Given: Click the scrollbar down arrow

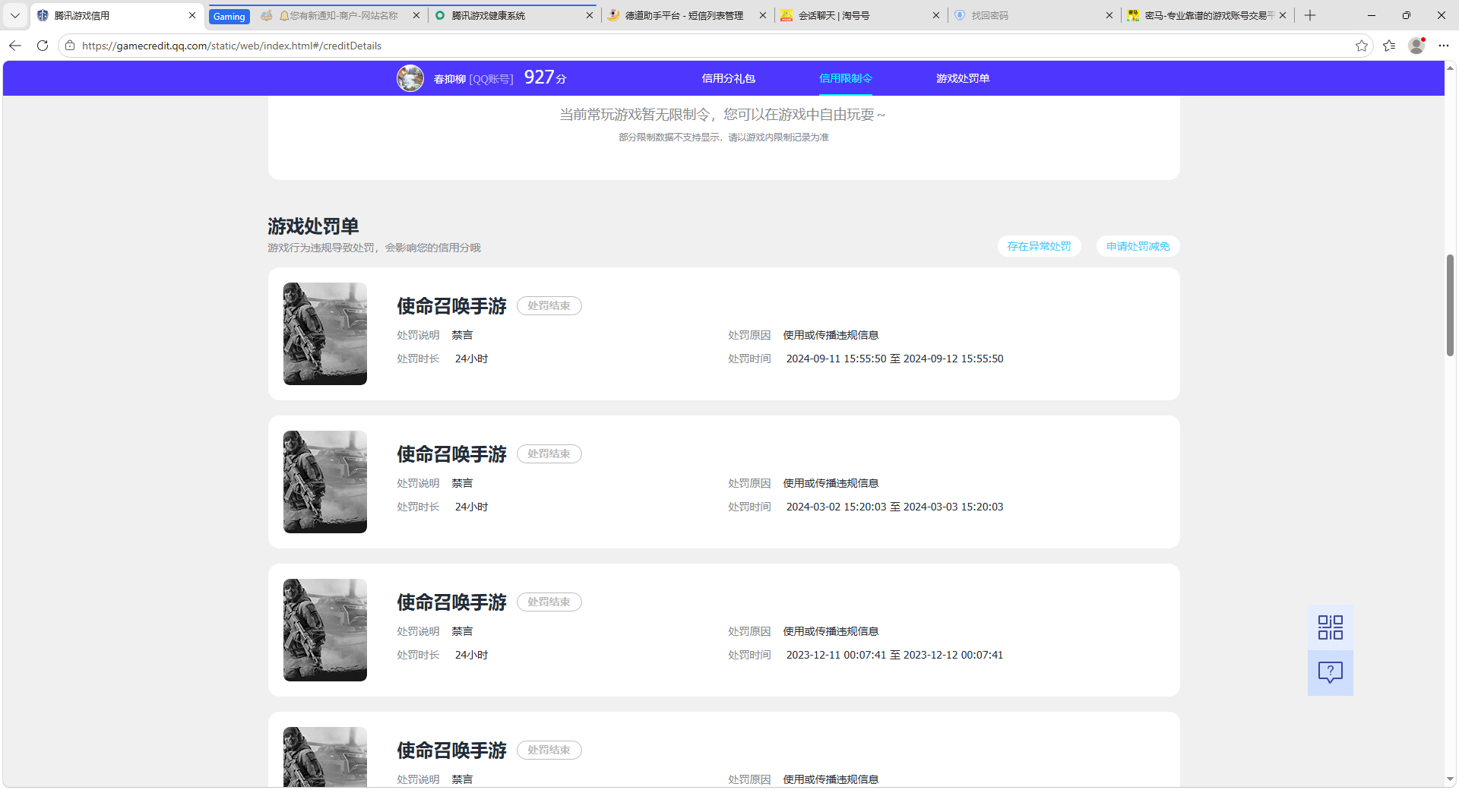Looking at the screenshot, I should [x=1450, y=779].
